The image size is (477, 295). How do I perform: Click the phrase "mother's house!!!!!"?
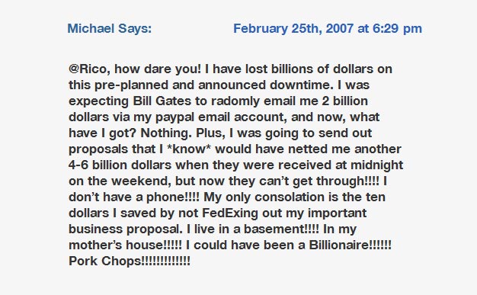[125, 245]
